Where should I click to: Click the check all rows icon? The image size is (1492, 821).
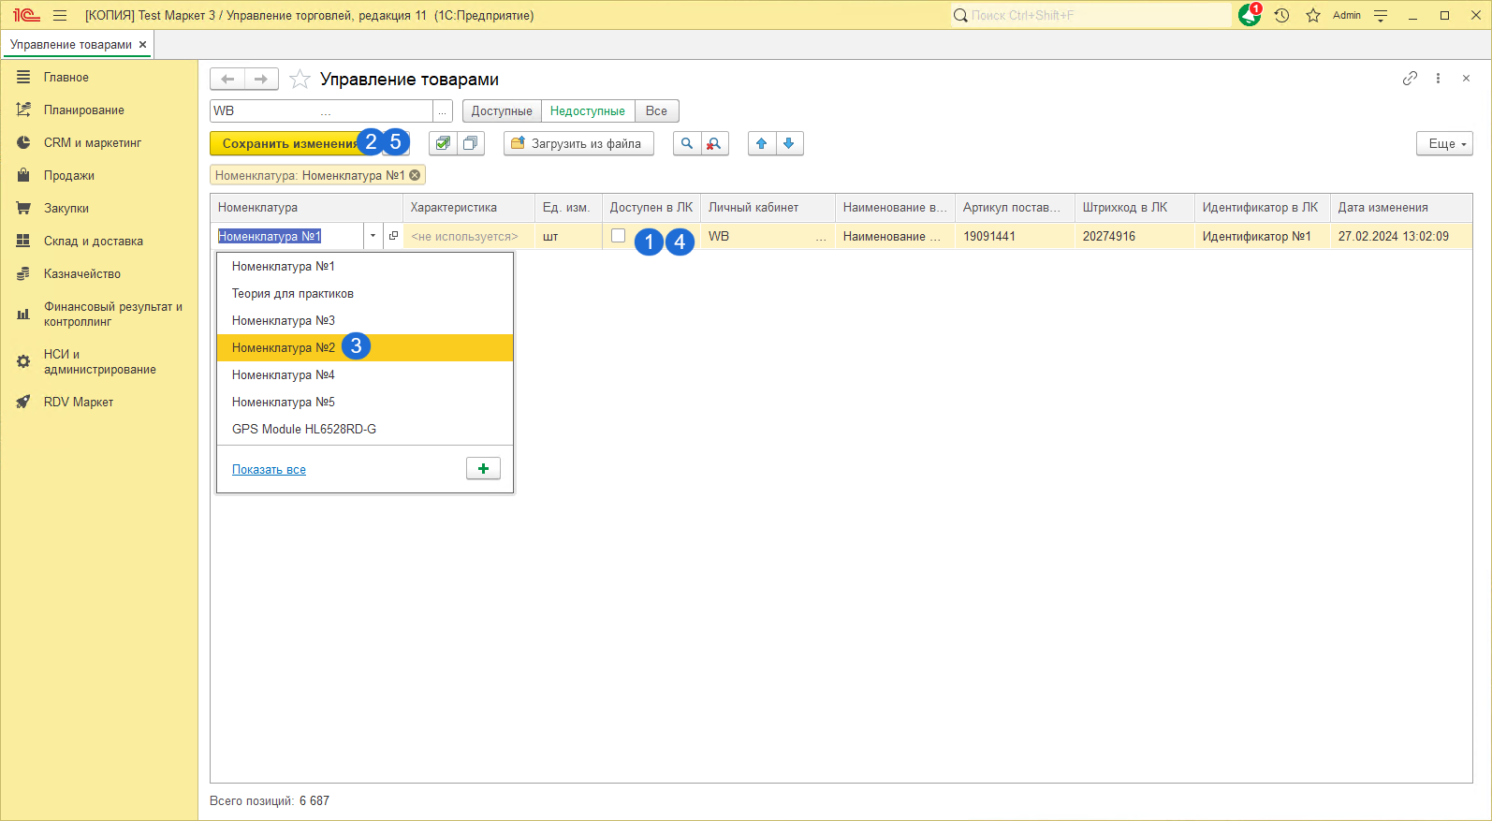point(443,143)
